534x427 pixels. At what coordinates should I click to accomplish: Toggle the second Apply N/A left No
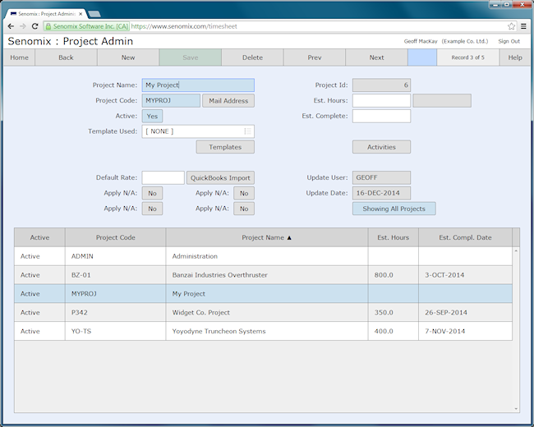click(152, 209)
